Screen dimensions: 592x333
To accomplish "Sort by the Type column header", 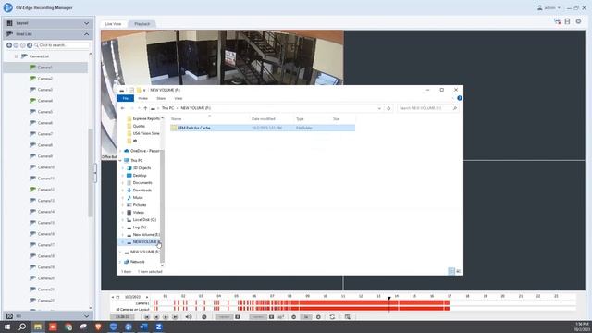I will point(300,119).
